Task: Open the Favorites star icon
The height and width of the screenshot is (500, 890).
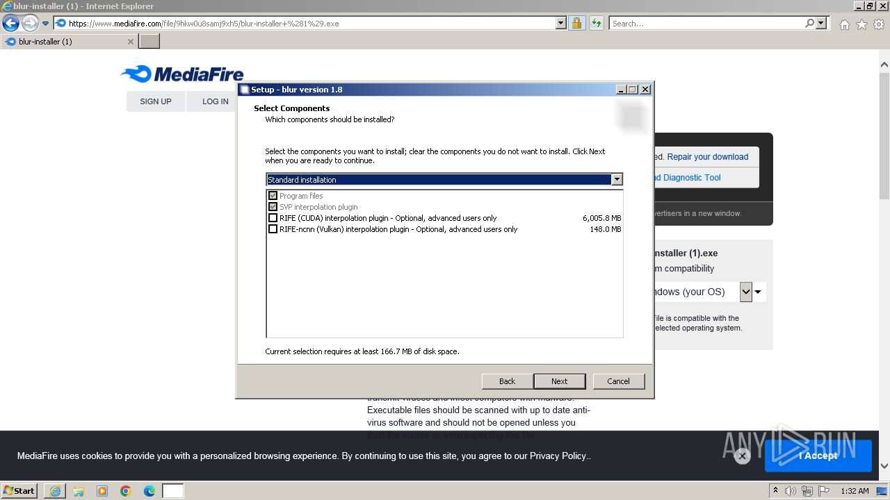Action: click(x=861, y=24)
